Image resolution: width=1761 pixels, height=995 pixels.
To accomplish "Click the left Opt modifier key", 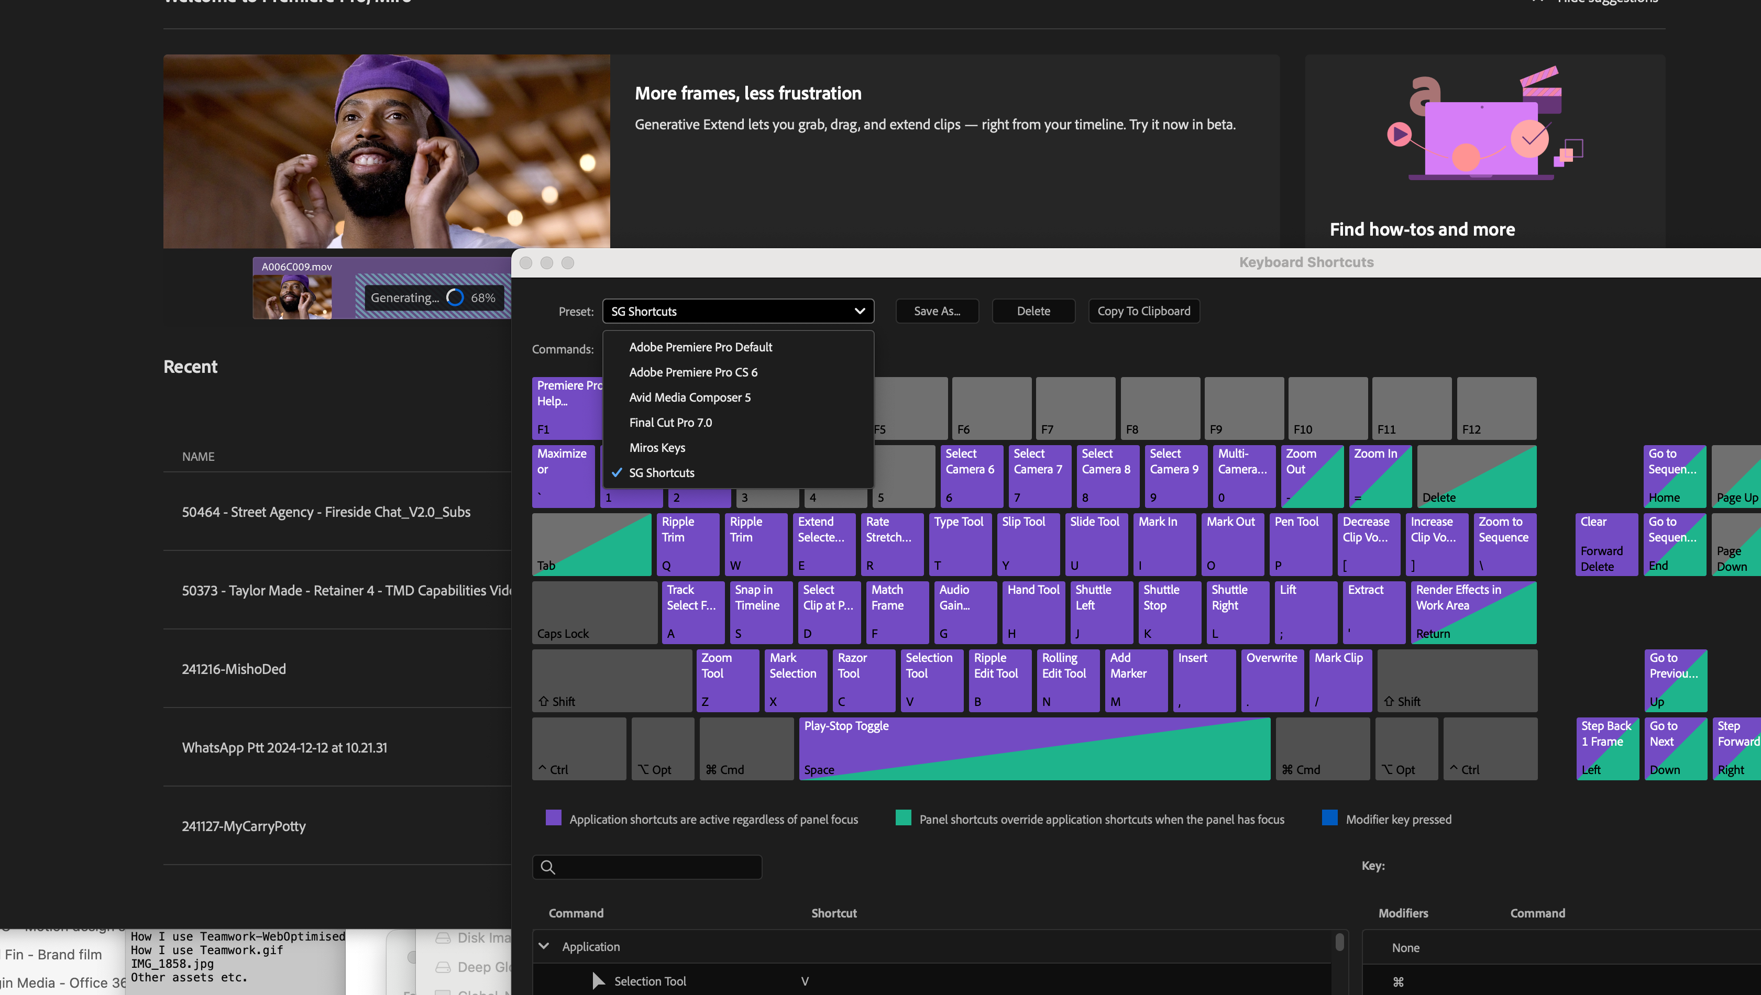I will (663, 748).
